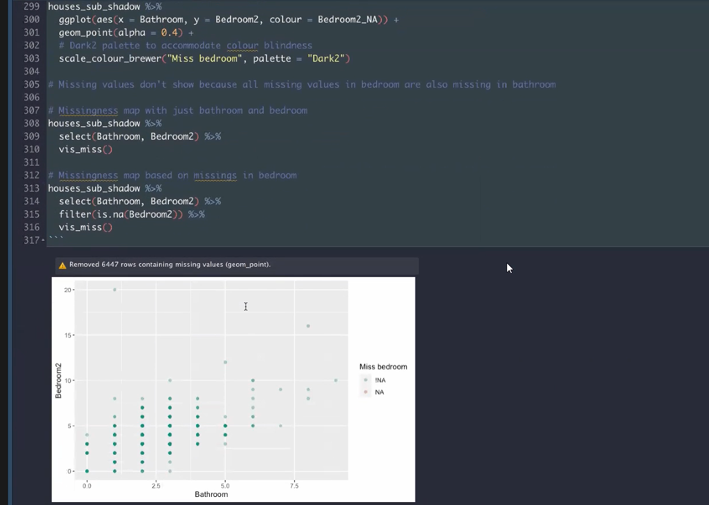Collapse the code chunk at line 317

(43, 240)
